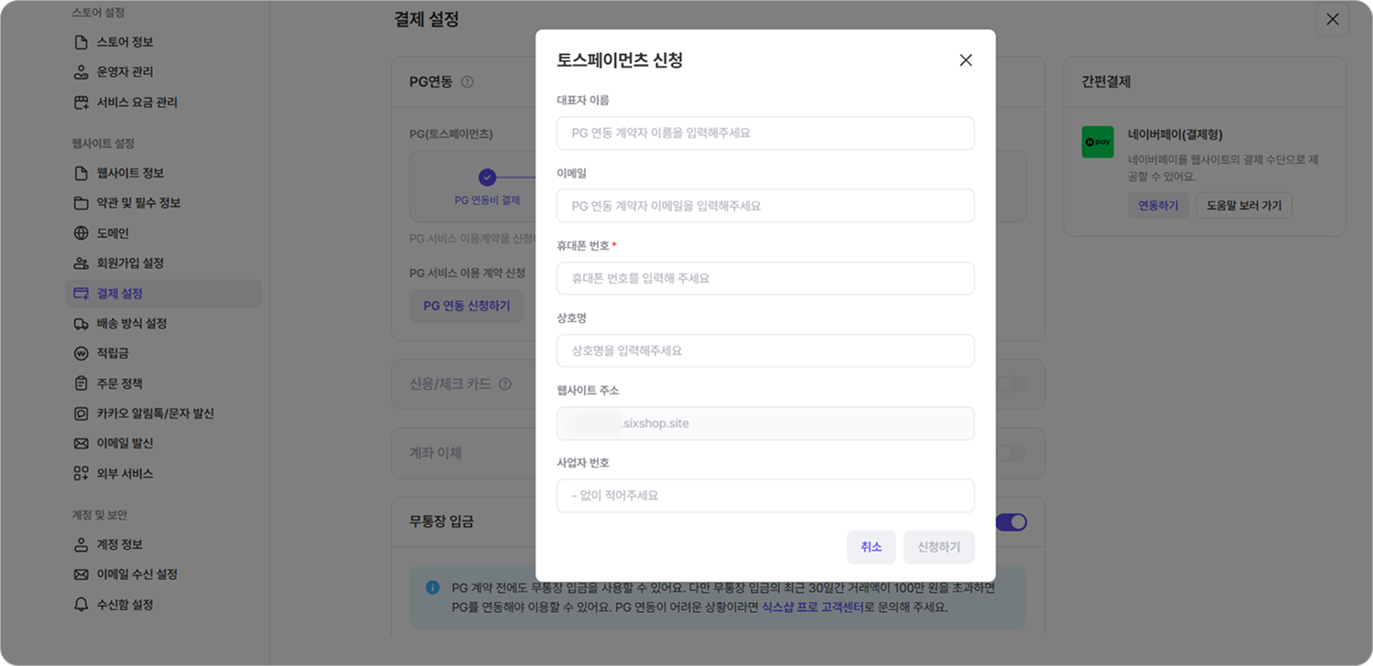Close the 결제 설정 page with top-right X

point(1333,19)
